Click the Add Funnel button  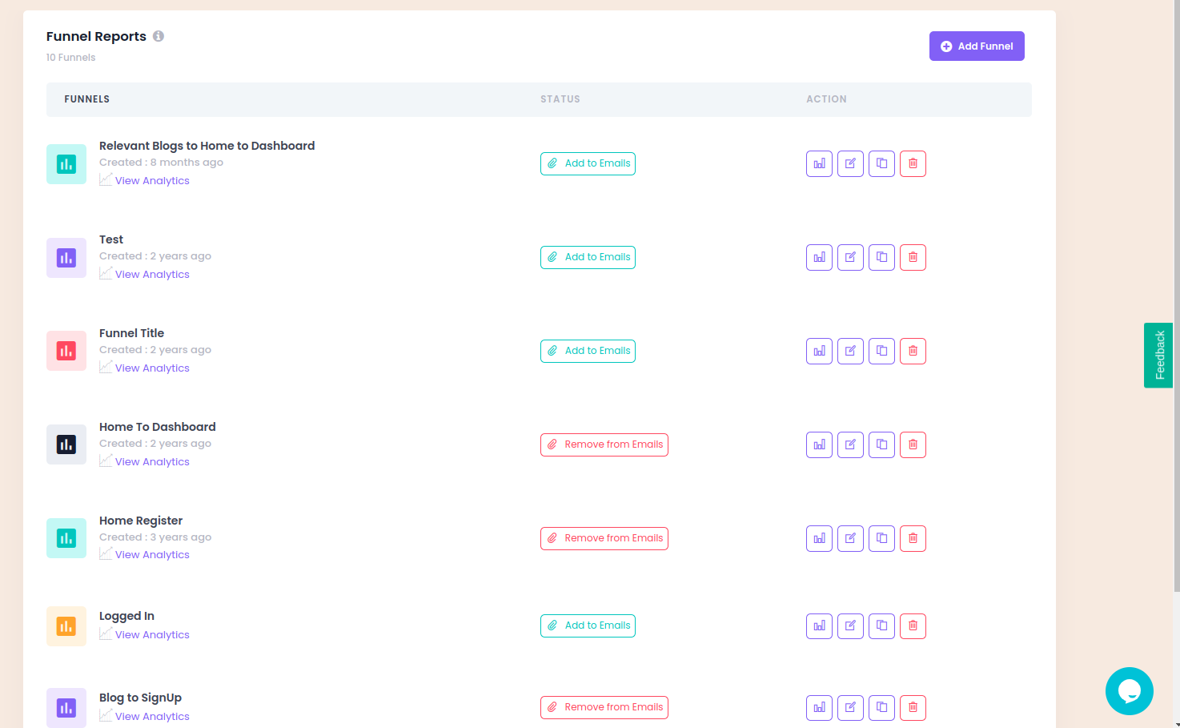click(x=976, y=46)
